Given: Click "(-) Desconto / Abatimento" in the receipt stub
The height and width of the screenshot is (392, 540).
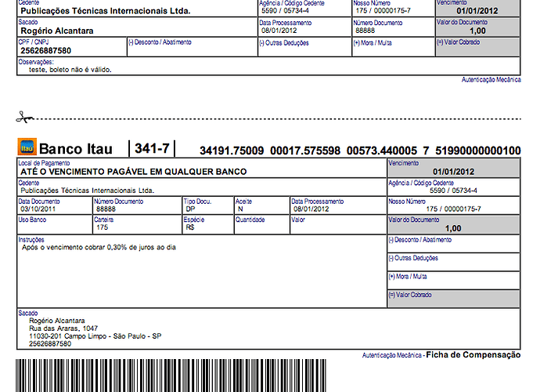Looking at the screenshot, I should pos(160,42).
